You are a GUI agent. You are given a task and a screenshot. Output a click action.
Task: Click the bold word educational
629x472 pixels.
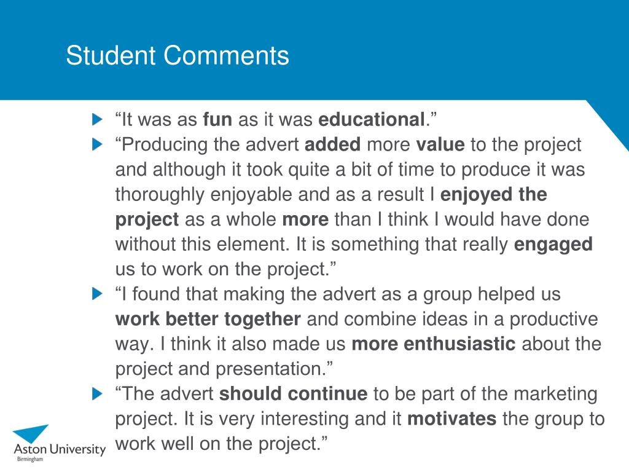[x=372, y=120]
